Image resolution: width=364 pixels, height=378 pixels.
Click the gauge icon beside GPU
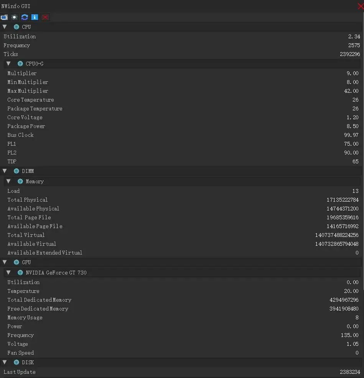click(x=16, y=262)
